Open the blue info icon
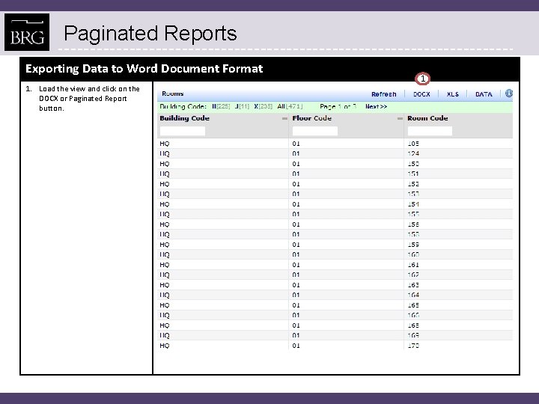The image size is (539, 404). [x=509, y=94]
